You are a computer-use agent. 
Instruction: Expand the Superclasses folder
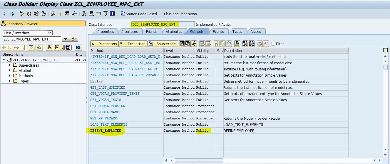click(10, 65)
